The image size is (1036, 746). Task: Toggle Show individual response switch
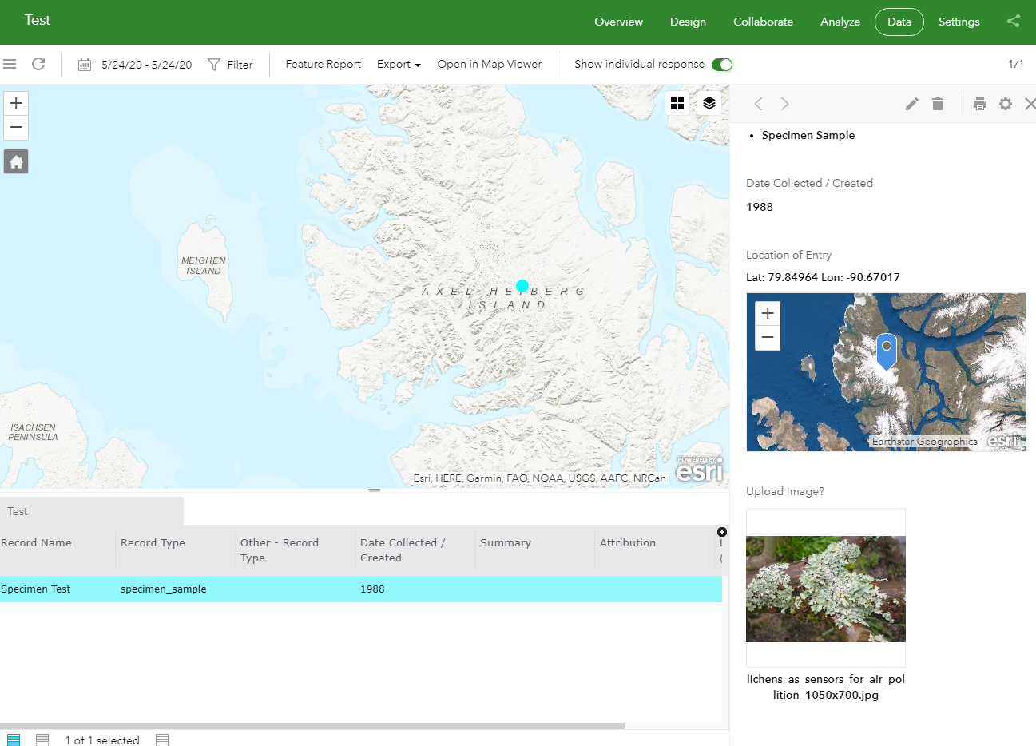pos(721,65)
